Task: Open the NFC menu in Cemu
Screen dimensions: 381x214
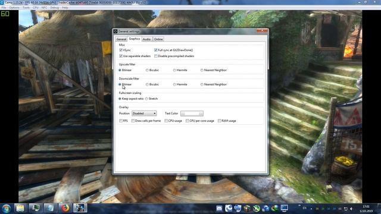Action: 44,8
